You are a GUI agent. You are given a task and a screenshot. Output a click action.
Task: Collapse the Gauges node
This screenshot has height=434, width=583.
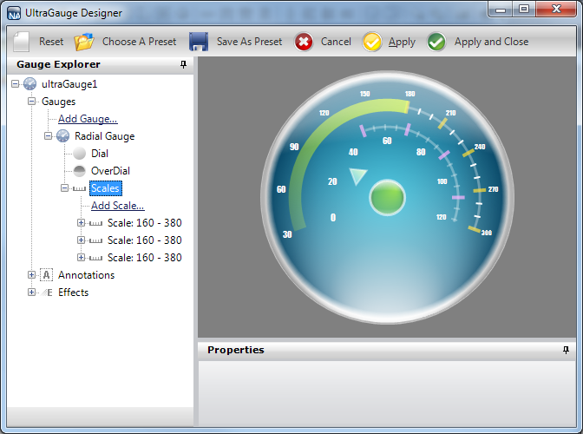point(31,102)
